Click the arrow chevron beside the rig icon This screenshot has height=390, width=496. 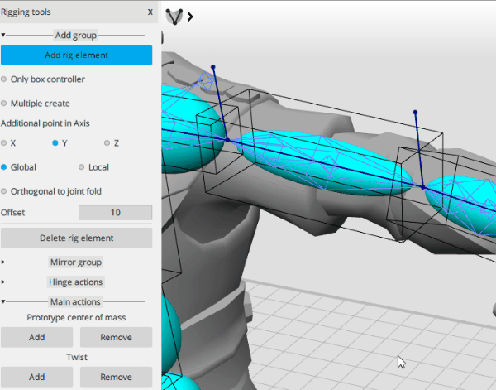point(190,17)
